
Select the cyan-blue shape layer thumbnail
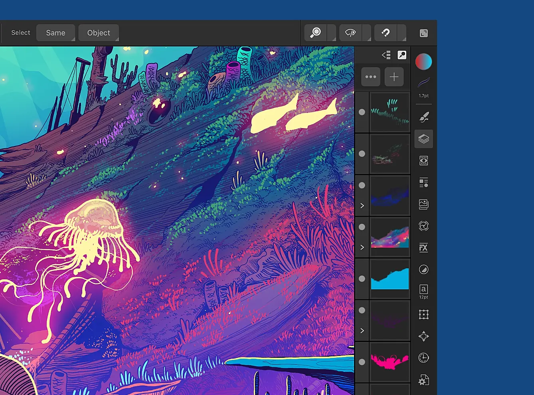click(390, 278)
